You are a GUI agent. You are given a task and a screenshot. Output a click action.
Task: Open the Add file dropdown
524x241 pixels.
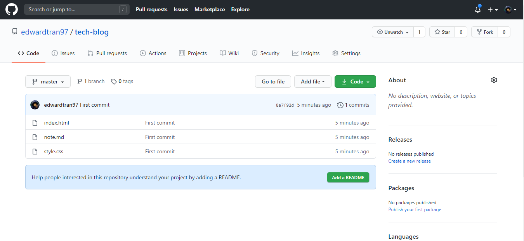coord(313,81)
